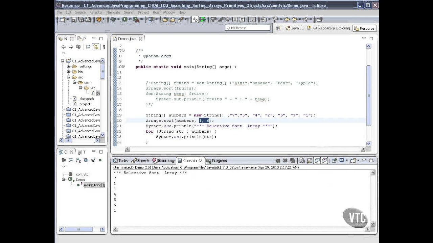Screen dimensions: 433x243
Task: Maximize the editor area
Action: tap(371, 39)
